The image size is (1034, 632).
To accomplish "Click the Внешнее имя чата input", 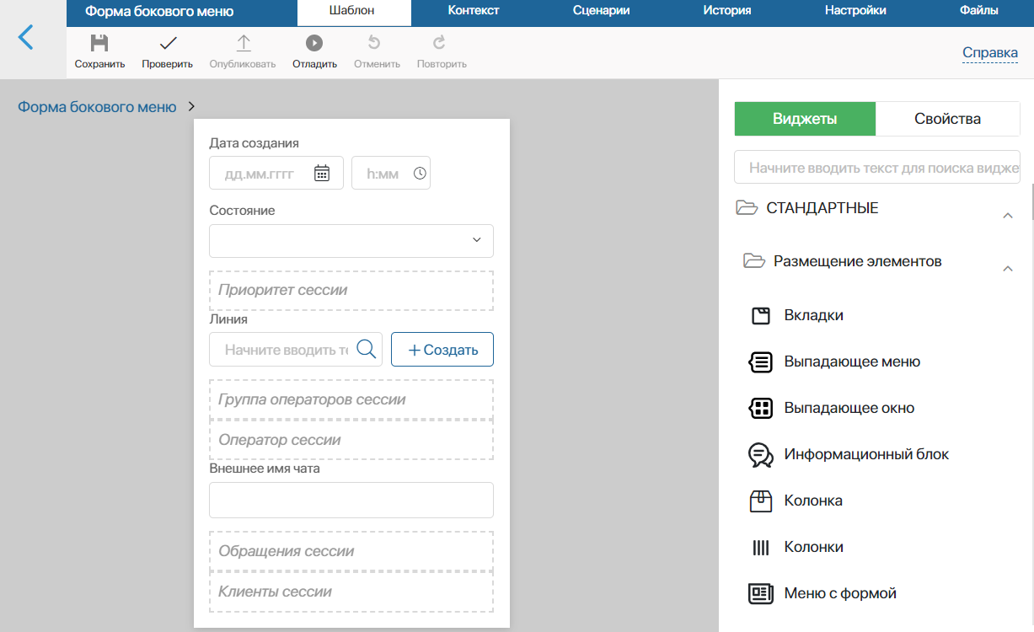I will pos(351,500).
